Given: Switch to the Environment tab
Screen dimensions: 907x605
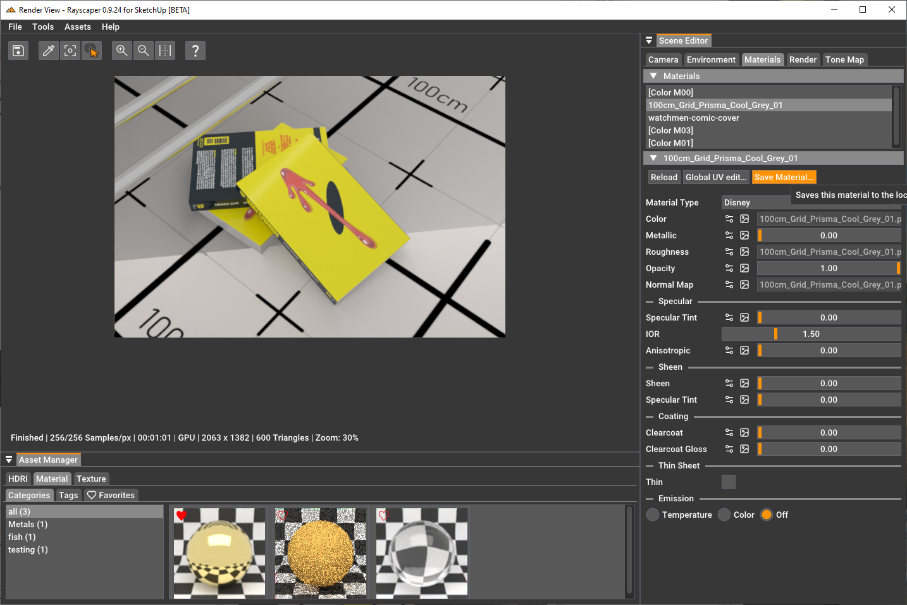Looking at the screenshot, I should 711,59.
